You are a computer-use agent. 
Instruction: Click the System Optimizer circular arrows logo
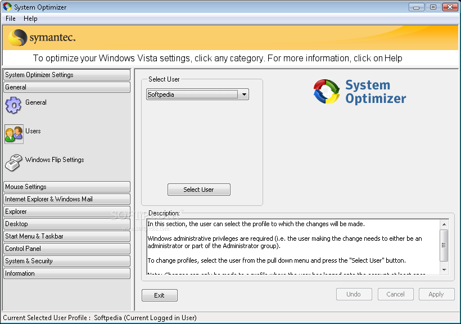(x=326, y=92)
